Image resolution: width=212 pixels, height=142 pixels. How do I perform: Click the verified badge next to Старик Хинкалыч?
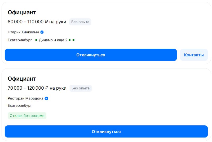(x=42, y=32)
